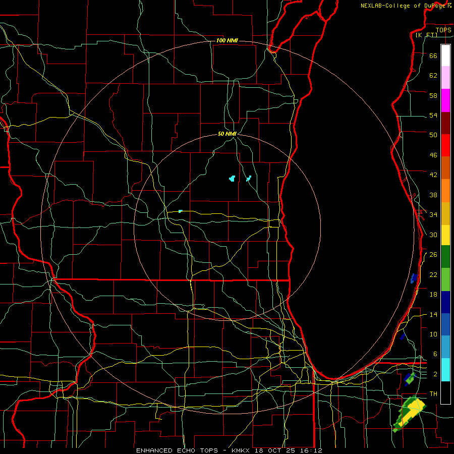Click the TH legend label
The width and height of the screenshot is (454, 454).
(x=433, y=394)
